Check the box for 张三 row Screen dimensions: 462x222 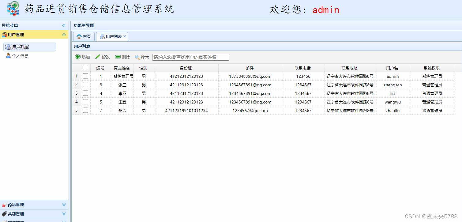pyautogui.click(x=85, y=85)
